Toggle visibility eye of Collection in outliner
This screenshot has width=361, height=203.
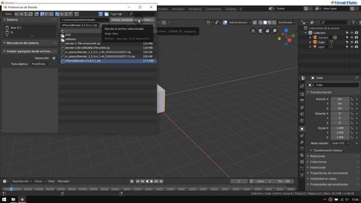(x=352, y=33)
